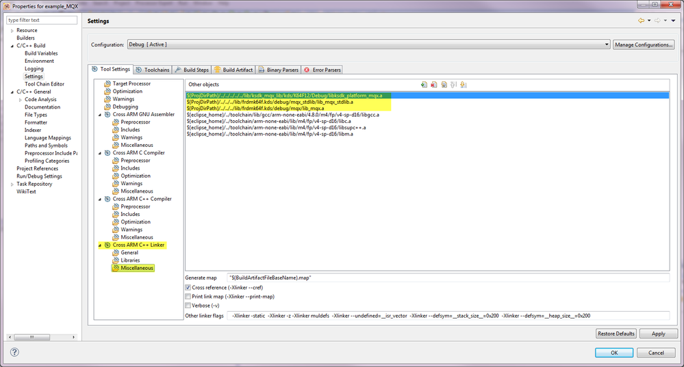Select Tool Chain Editor in left tree
This screenshot has height=367, width=684.
(x=45, y=84)
